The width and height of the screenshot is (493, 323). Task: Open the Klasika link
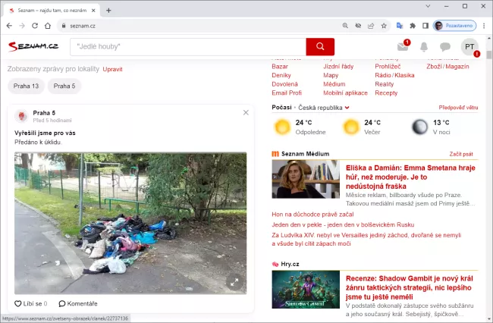click(404, 75)
